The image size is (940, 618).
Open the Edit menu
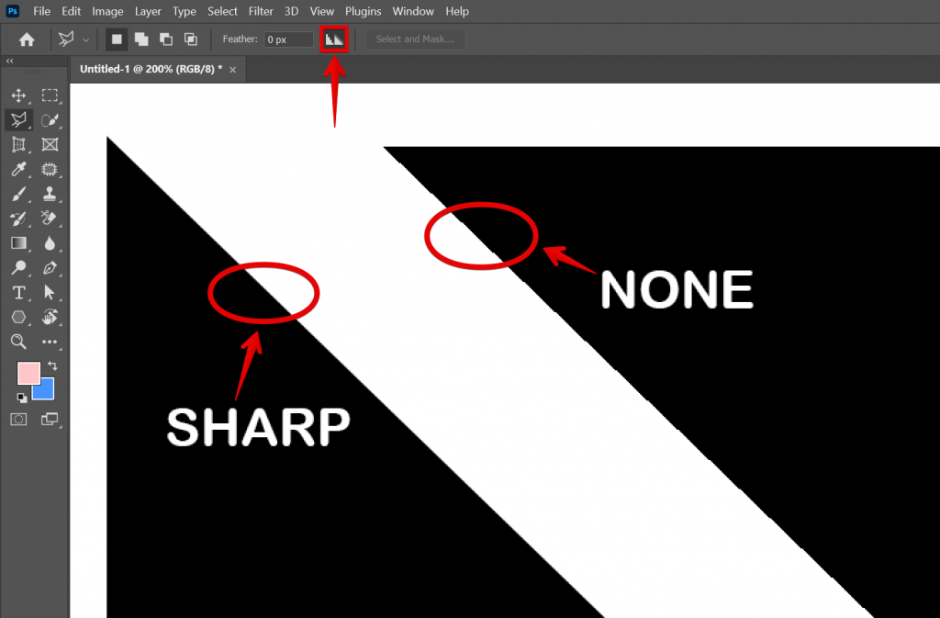pyautogui.click(x=71, y=11)
